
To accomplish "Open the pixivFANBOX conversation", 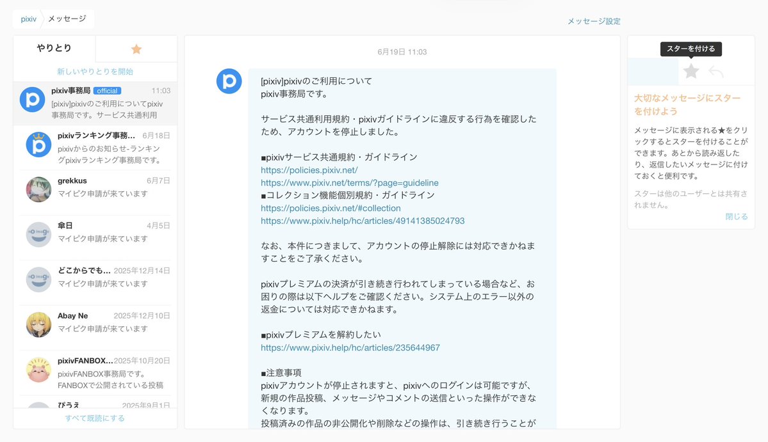I will [x=95, y=372].
